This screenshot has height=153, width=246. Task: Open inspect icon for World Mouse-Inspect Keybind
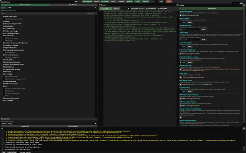tap(180, 99)
